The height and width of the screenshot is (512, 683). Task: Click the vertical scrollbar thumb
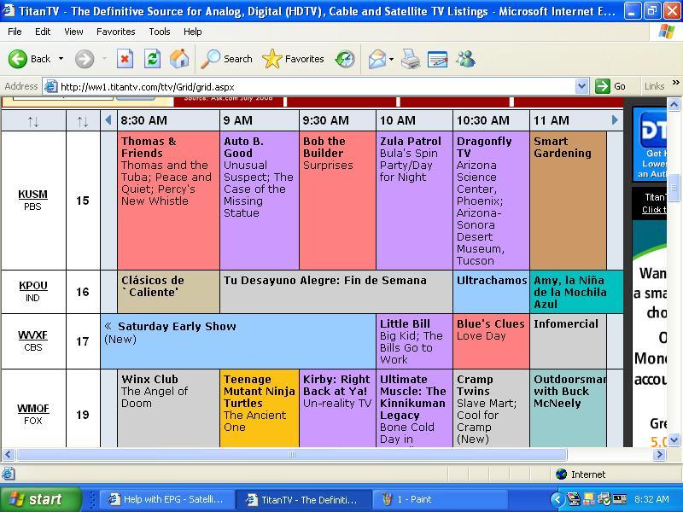[x=674, y=188]
